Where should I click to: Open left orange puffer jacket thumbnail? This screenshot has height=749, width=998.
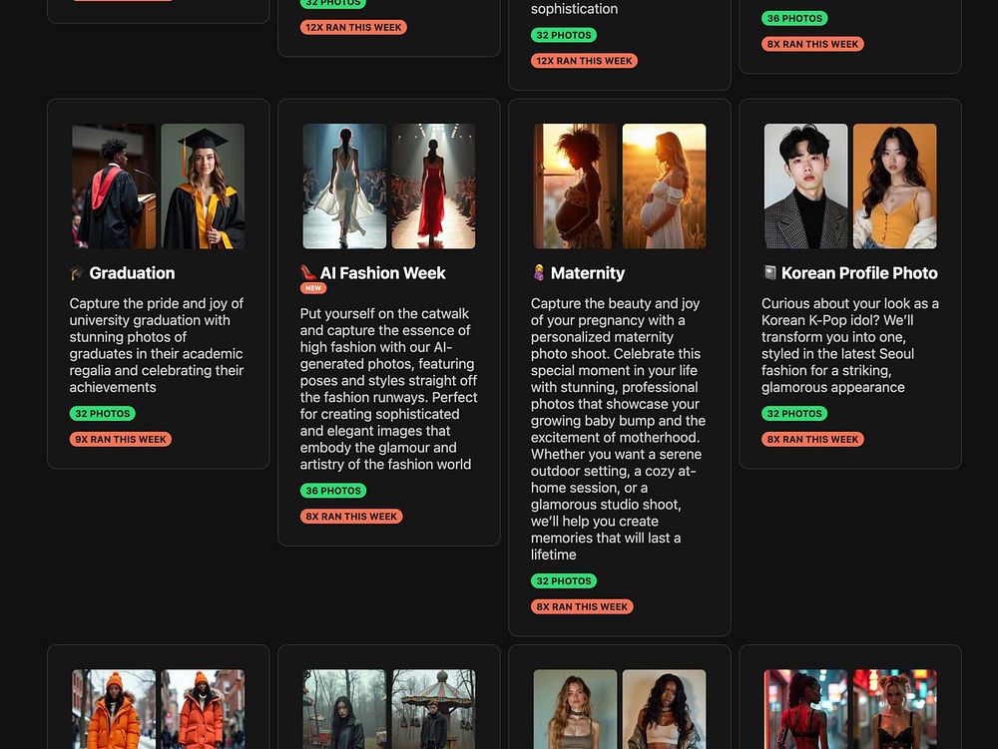coord(114,709)
